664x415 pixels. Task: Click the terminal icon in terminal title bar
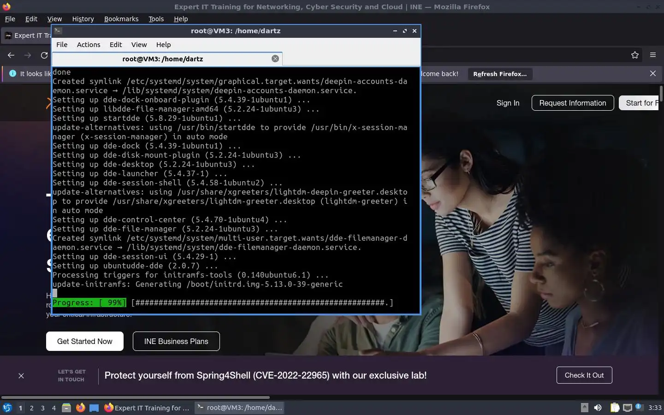[58, 31]
